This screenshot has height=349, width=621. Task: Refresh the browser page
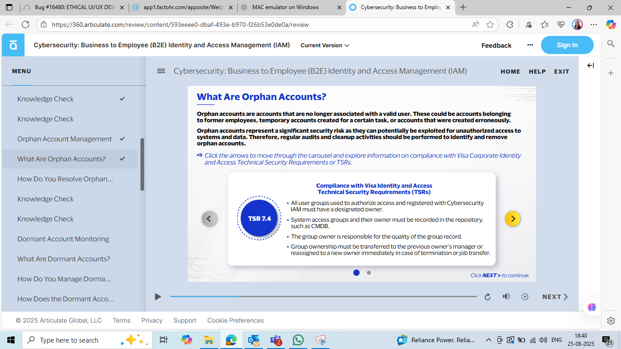25,25
